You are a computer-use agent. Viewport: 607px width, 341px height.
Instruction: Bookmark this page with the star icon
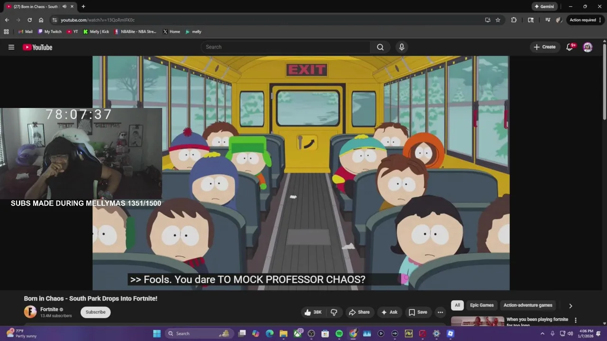click(498, 20)
